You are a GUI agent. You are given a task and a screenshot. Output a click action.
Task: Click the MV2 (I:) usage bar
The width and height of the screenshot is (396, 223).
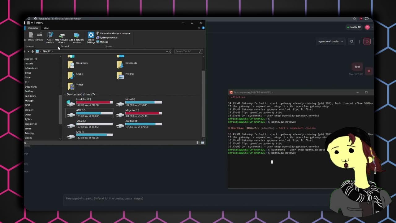pyautogui.click(x=94, y=135)
